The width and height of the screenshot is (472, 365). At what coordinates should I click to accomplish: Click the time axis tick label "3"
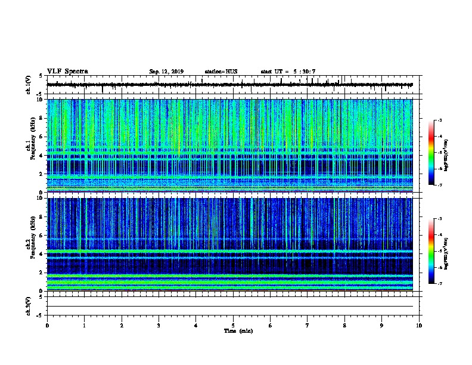159,326
